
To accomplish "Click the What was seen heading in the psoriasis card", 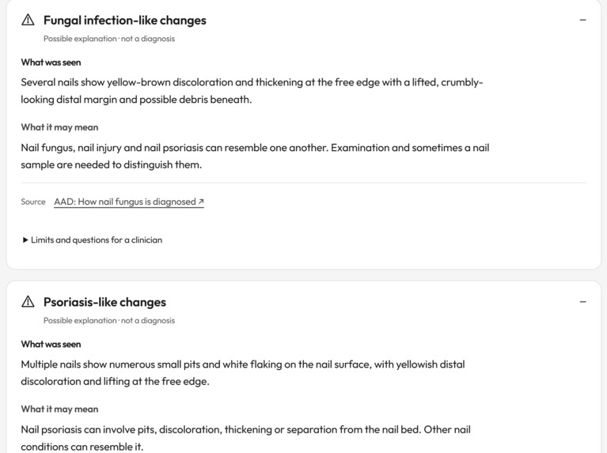I will 51,344.
